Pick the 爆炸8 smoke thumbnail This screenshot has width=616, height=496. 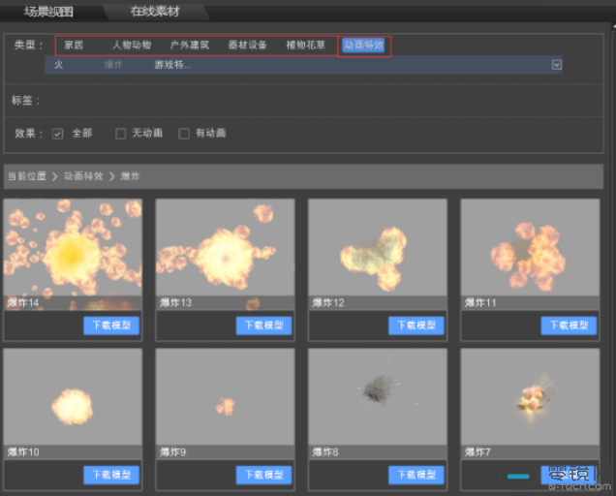point(377,395)
